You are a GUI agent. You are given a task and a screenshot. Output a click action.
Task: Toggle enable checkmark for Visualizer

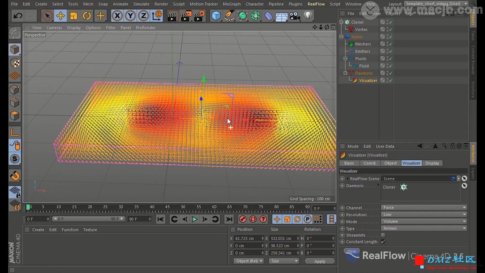tap(391, 80)
